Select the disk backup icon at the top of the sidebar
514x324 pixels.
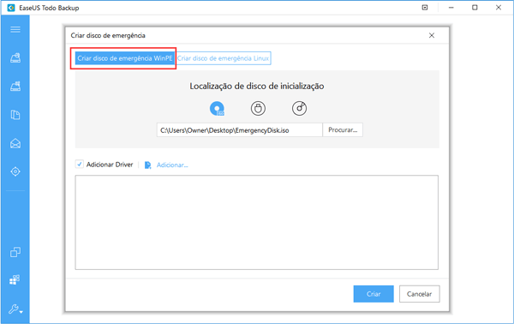coord(15,58)
